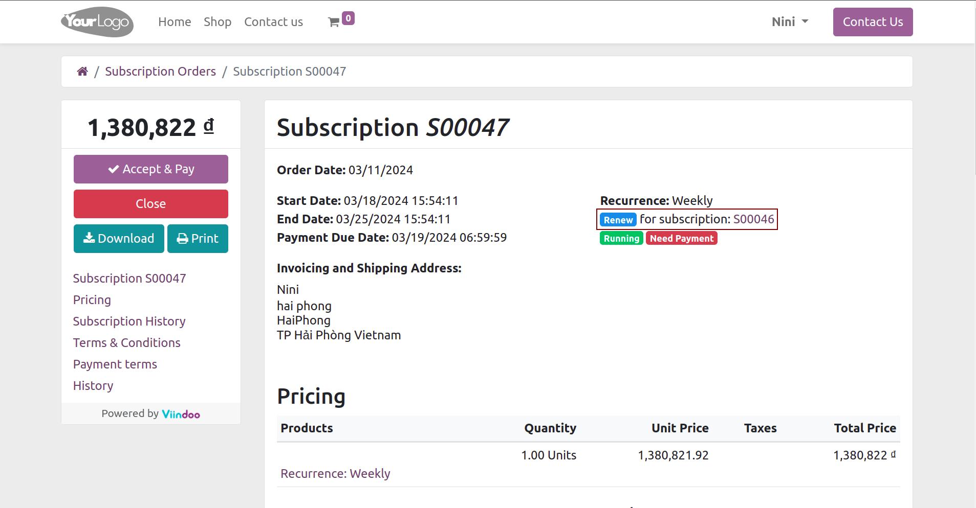Jump to Subscription S00047 sidebar link

point(129,279)
